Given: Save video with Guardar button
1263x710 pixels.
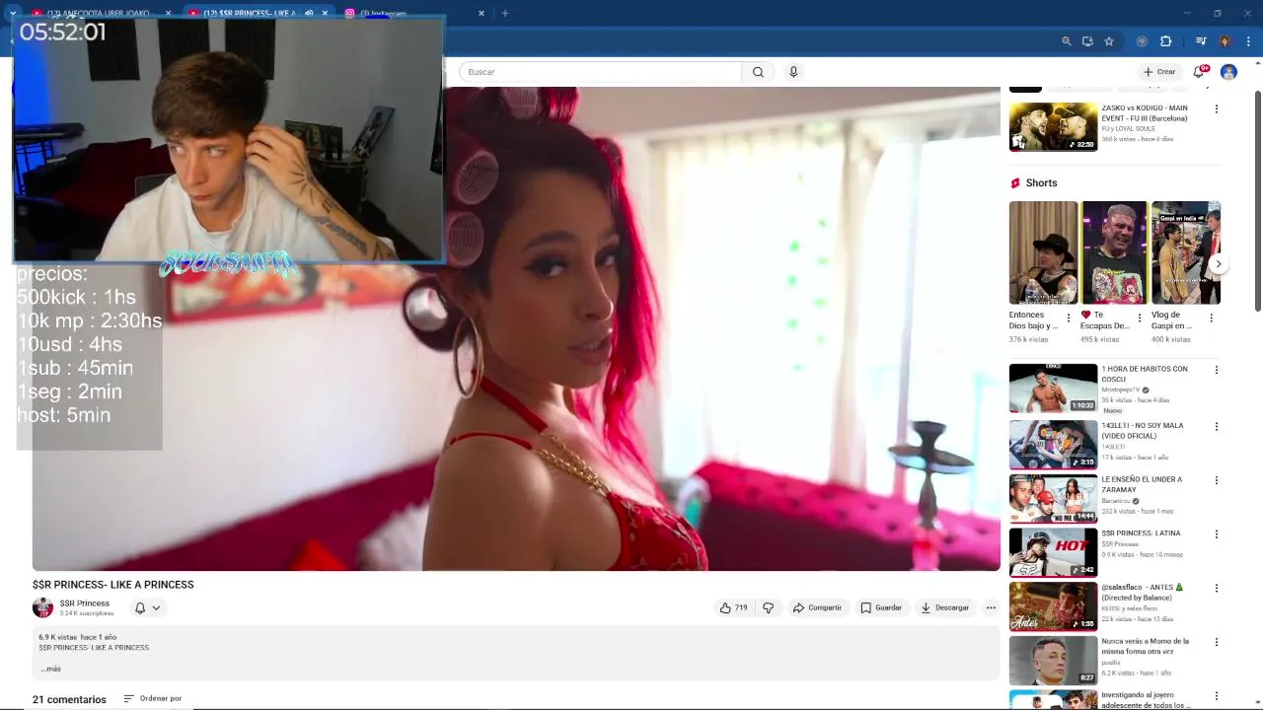Looking at the screenshot, I should 881,607.
